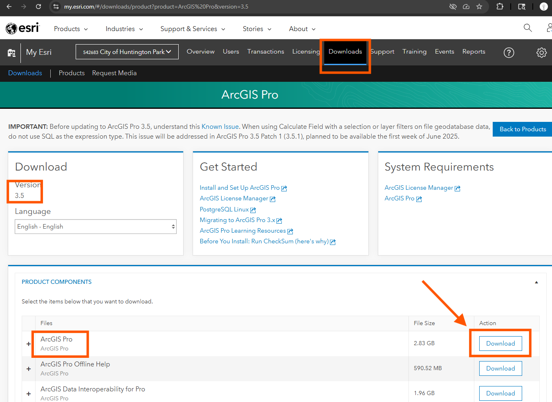Open the City of Huntington Park organization selector
The height and width of the screenshot is (402, 552).
[x=127, y=52]
